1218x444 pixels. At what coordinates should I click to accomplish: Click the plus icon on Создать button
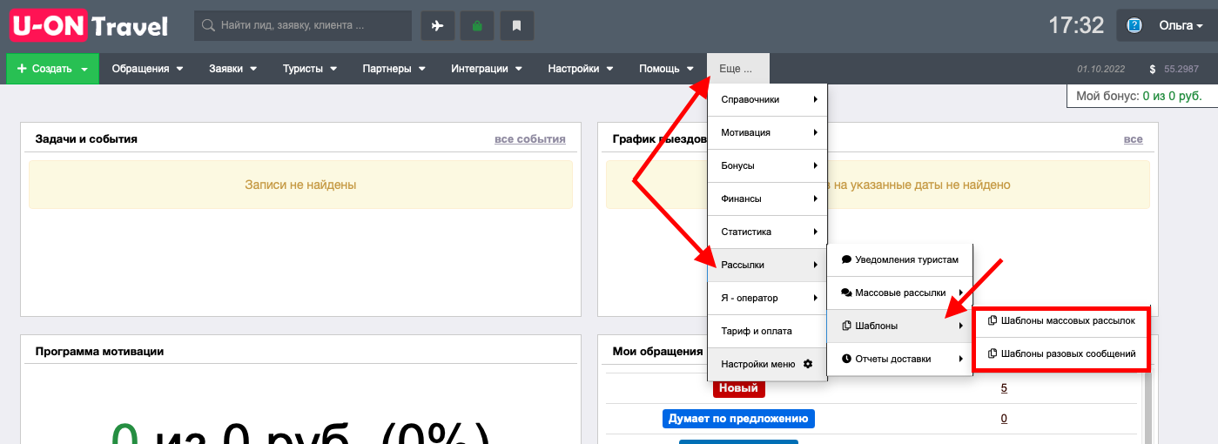coord(22,69)
